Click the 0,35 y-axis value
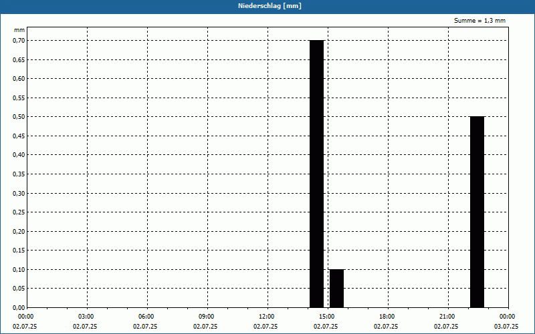 [19, 174]
